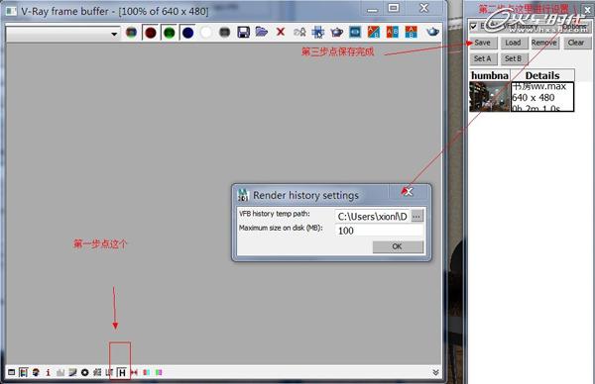Click the Maximum size on disk field

379,231
